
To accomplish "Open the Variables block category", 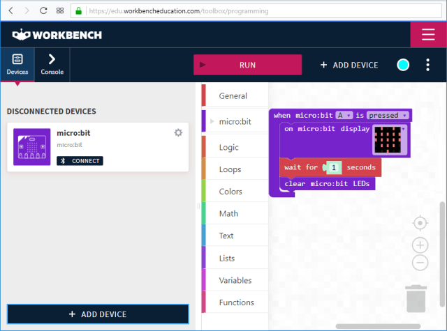I will pyautogui.click(x=235, y=280).
